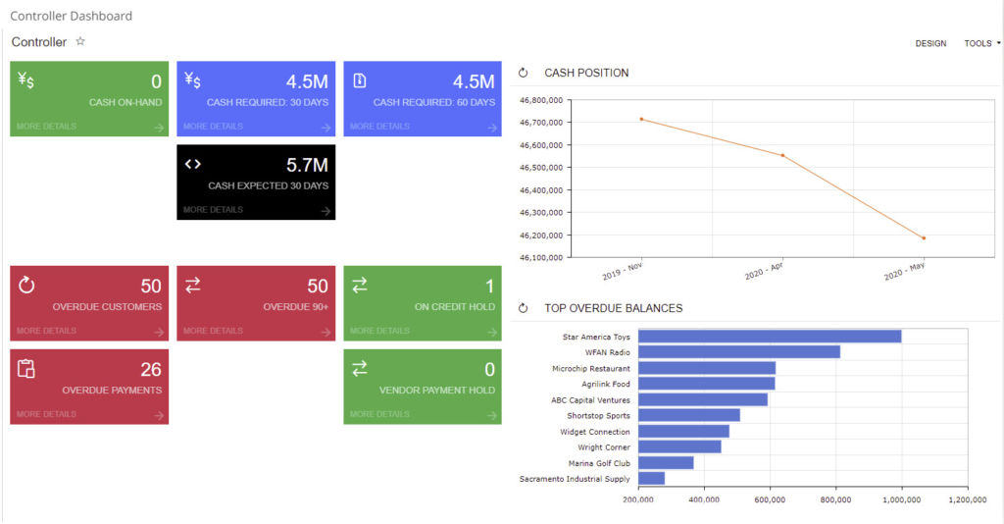The width and height of the screenshot is (1004, 524).
Task: Click the Cash Expected 30 Days code icon
Action: 193,164
